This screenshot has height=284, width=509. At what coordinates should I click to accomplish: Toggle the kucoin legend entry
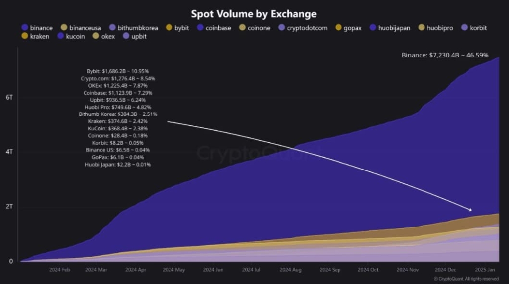71,36
